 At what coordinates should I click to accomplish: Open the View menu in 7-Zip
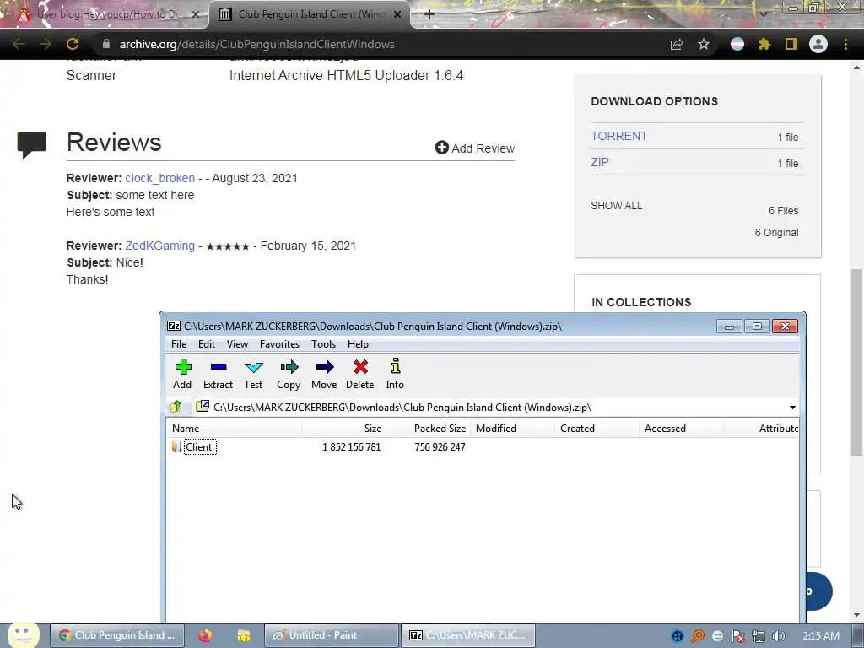(237, 344)
